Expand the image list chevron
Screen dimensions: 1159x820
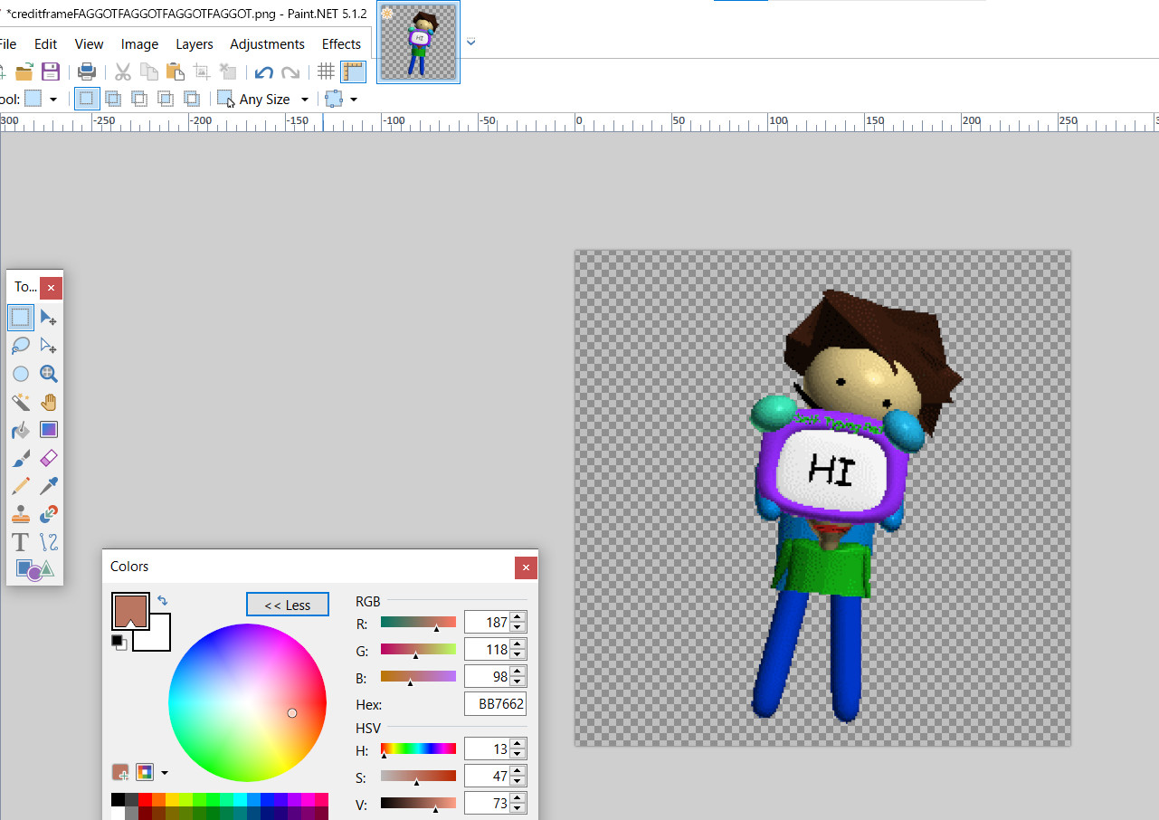click(471, 43)
